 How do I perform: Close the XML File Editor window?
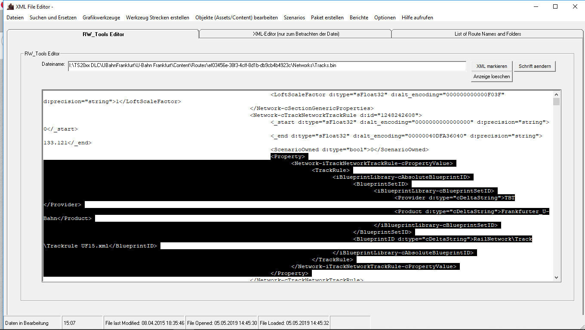575,6
